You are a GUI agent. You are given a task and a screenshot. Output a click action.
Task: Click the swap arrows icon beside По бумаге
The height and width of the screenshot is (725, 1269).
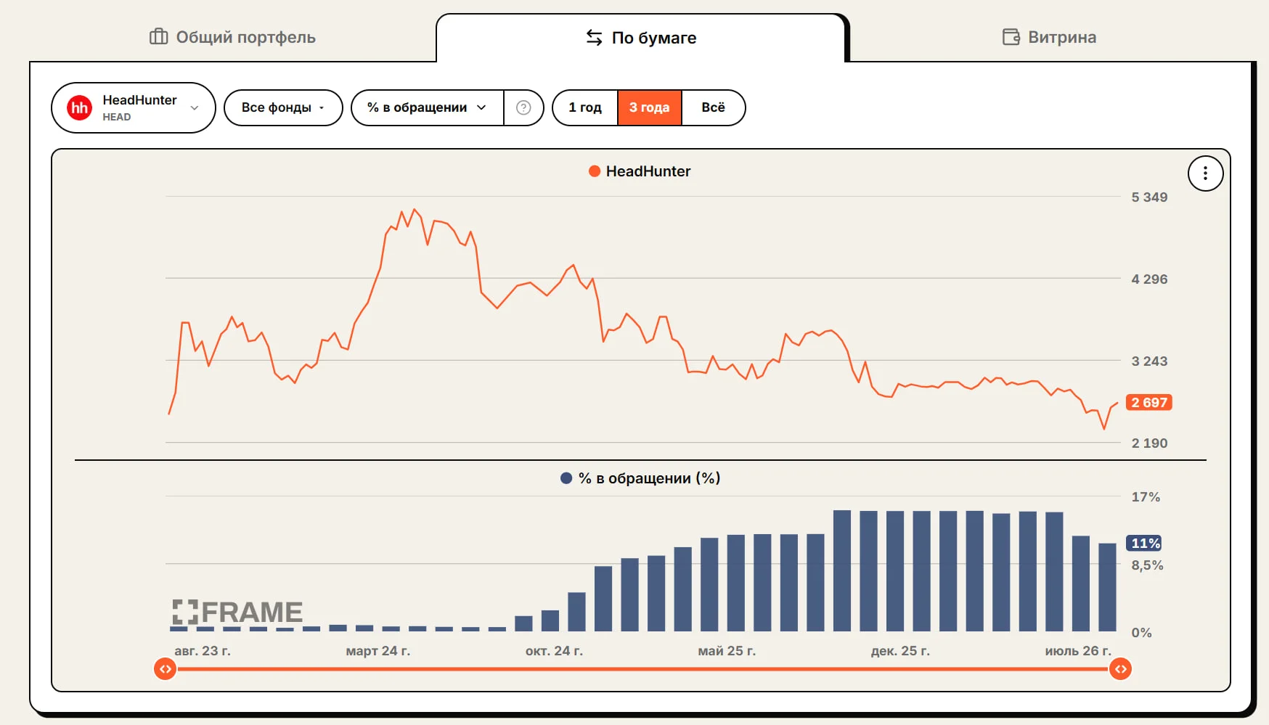[x=594, y=38]
